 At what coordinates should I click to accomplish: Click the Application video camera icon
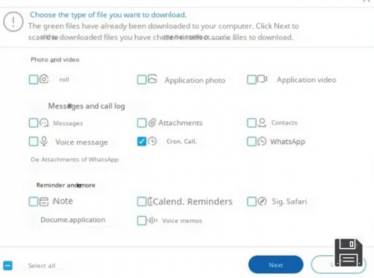[262, 79]
